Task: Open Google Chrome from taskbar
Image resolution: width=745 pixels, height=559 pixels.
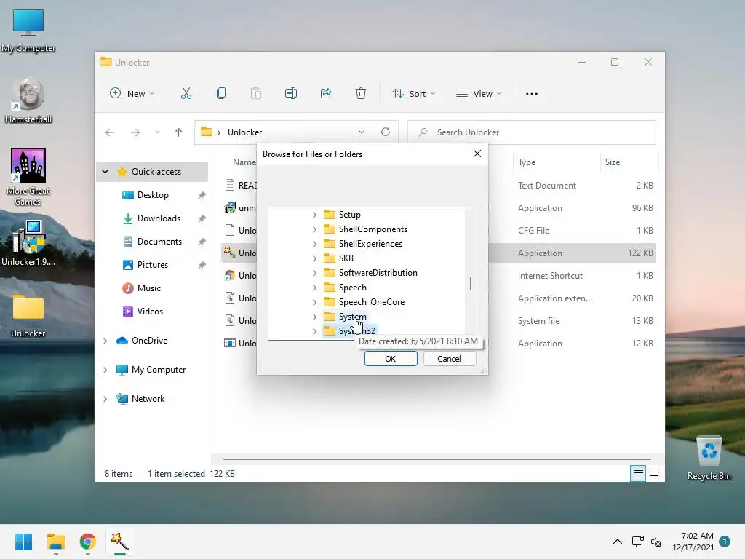Action: (88, 542)
